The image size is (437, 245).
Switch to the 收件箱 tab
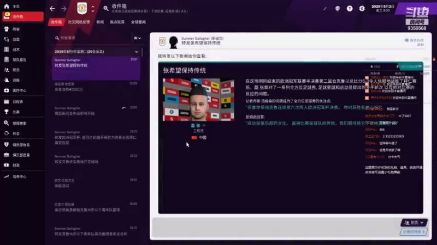(56, 22)
